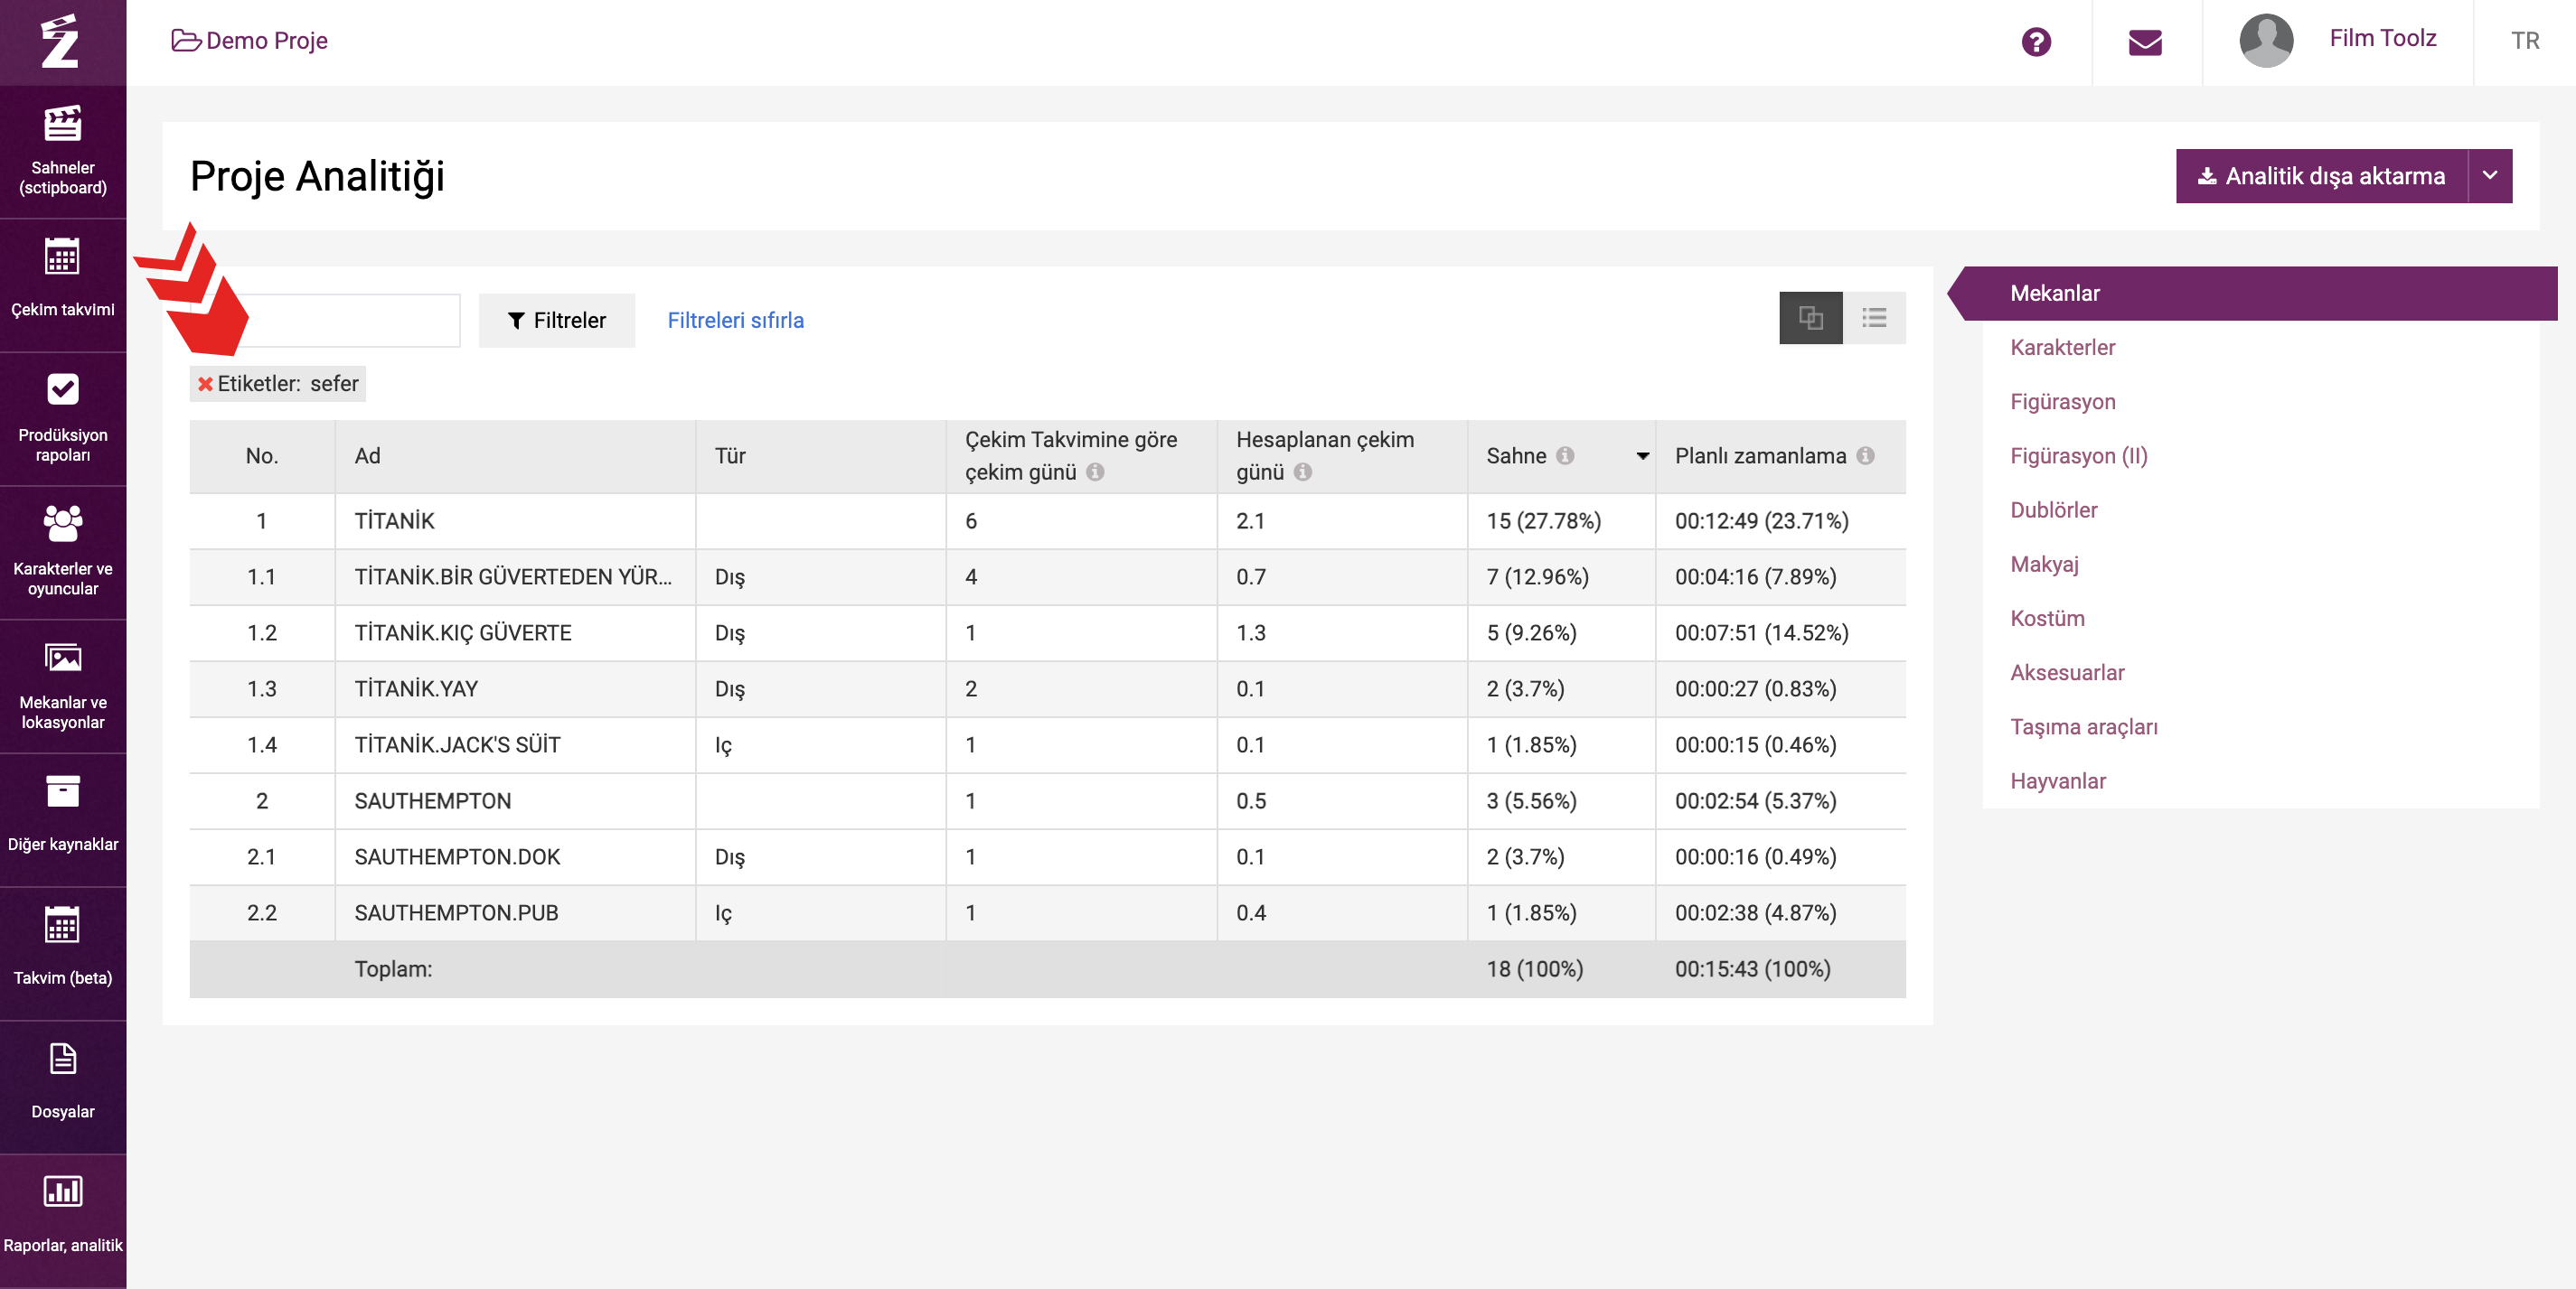This screenshot has width=2576, height=1289.
Task: Click Filtreleri sıfırla link
Action: pos(735,320)
